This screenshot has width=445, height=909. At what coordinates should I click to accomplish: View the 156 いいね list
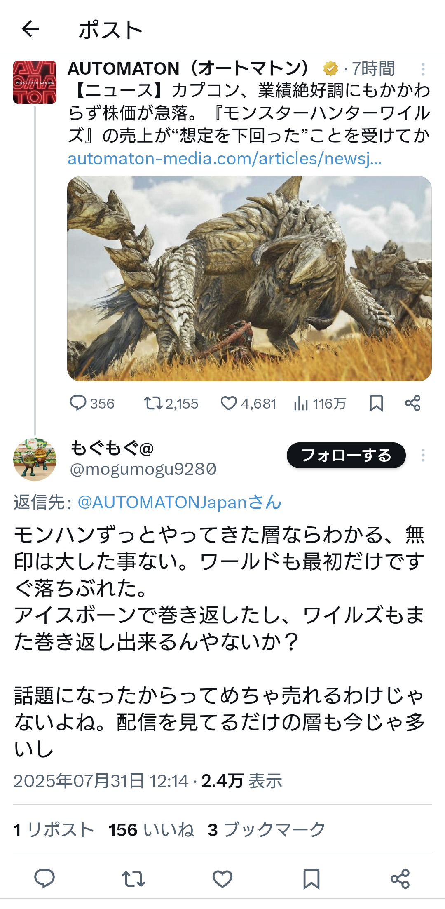click(x=151, y=830)
